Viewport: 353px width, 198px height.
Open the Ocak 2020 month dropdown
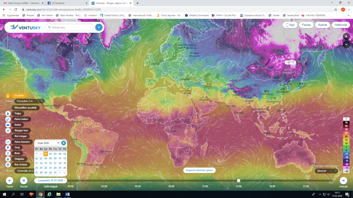click(x=48, y=143)
